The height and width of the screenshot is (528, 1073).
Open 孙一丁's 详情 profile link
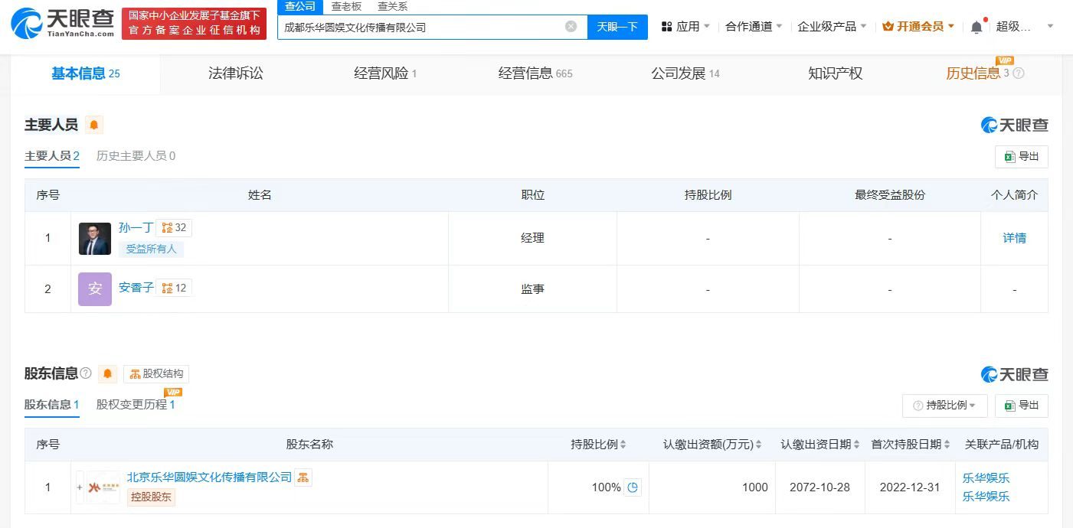(x=1014, y=238)
